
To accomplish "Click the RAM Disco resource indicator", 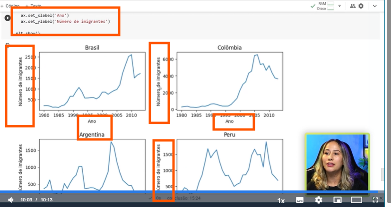I will click(325, 6).
